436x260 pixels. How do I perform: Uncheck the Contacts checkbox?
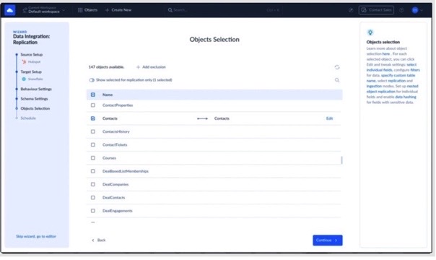click(x=93, y=118)
